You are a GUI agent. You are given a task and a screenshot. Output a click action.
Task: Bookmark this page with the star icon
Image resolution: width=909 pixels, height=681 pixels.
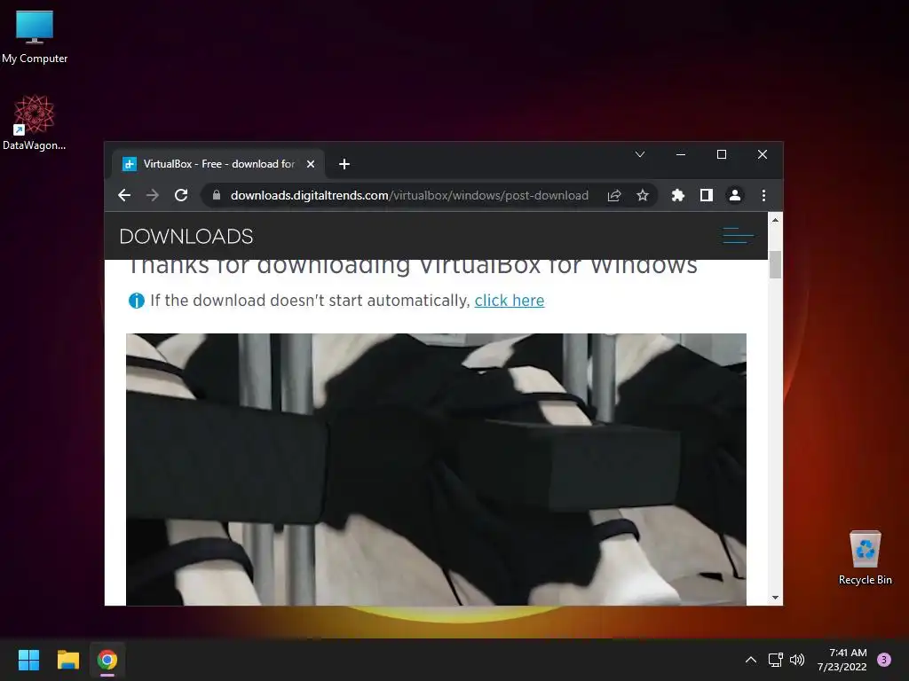pyautogui.click(x=643, y=195)
